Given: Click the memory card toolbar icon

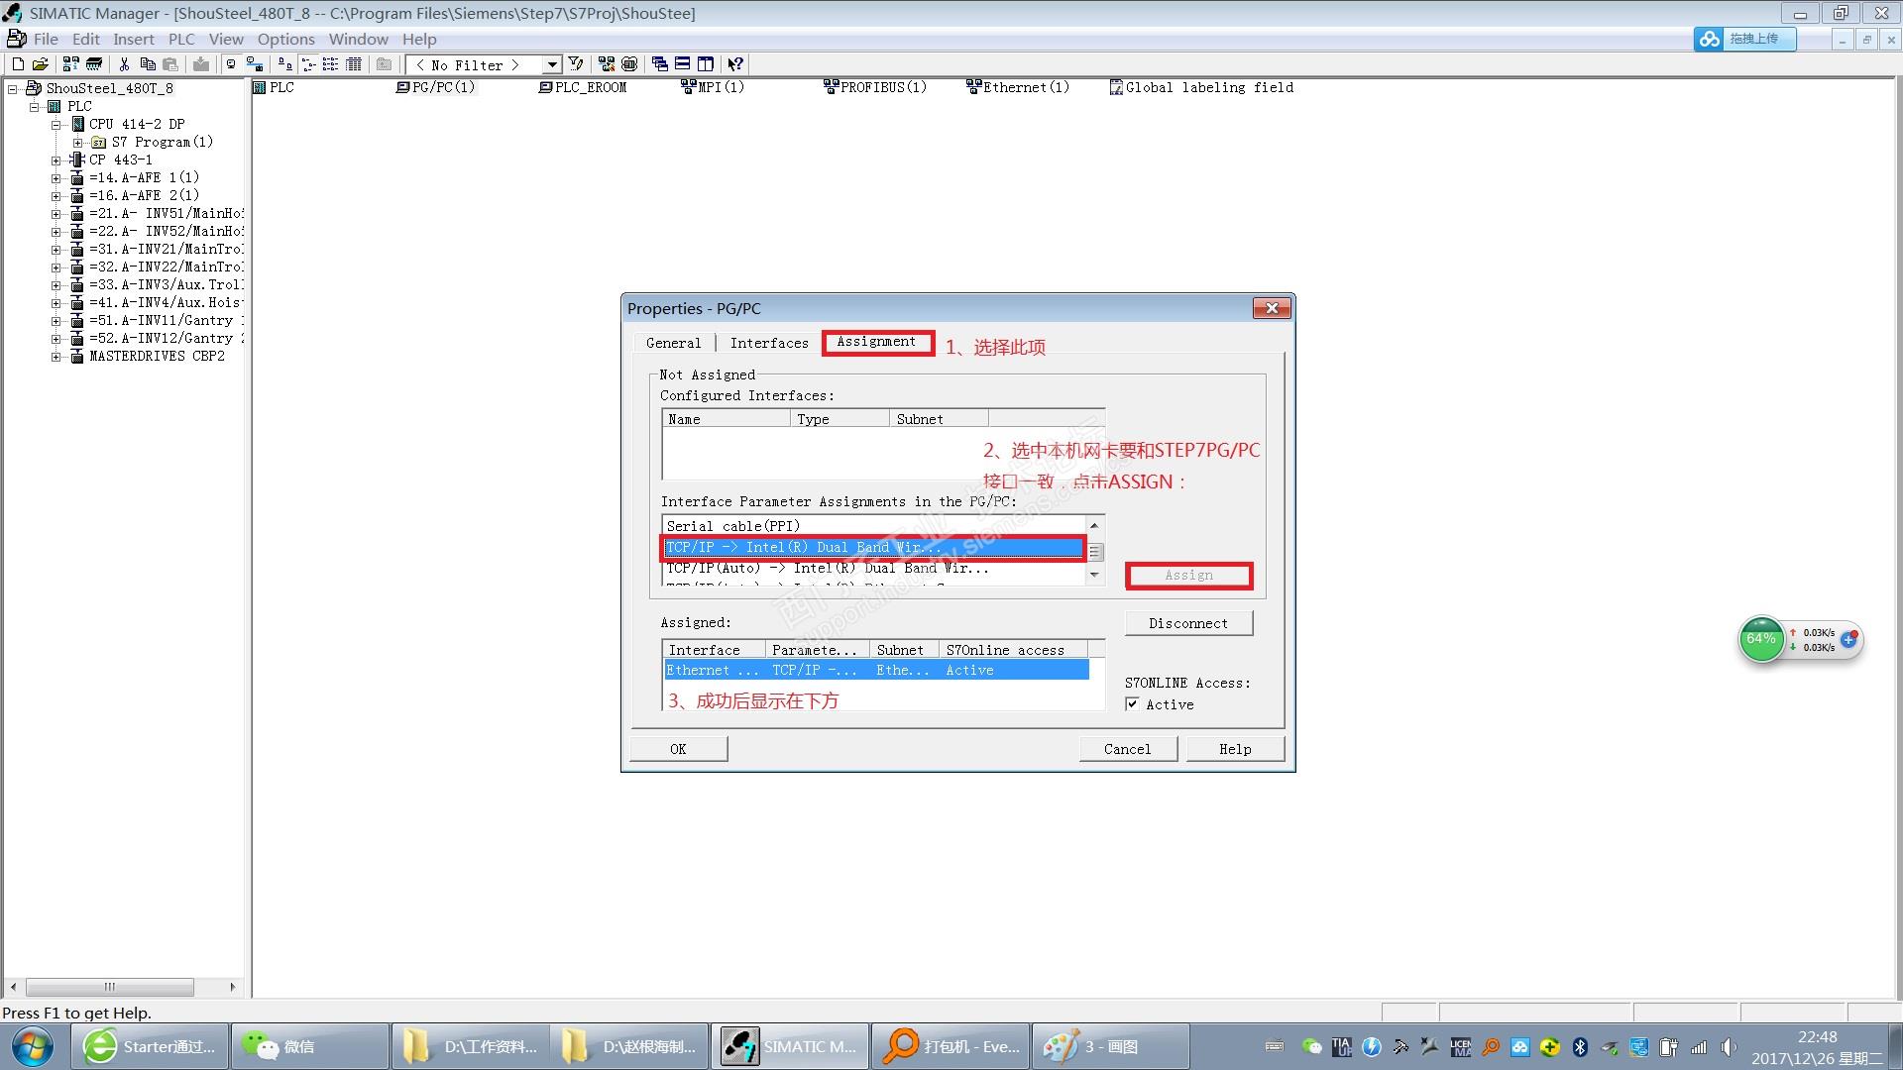Looking at the screenshot, I should pyautogui.click(x=94, y=64).
